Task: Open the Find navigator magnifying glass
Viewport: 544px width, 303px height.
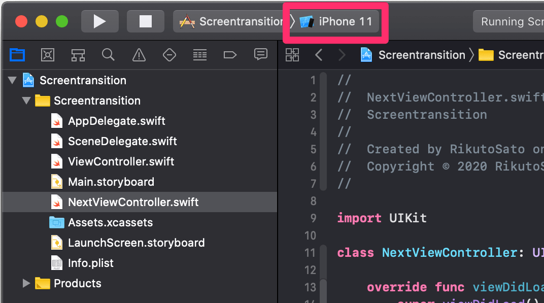Action: coord(108,55)
